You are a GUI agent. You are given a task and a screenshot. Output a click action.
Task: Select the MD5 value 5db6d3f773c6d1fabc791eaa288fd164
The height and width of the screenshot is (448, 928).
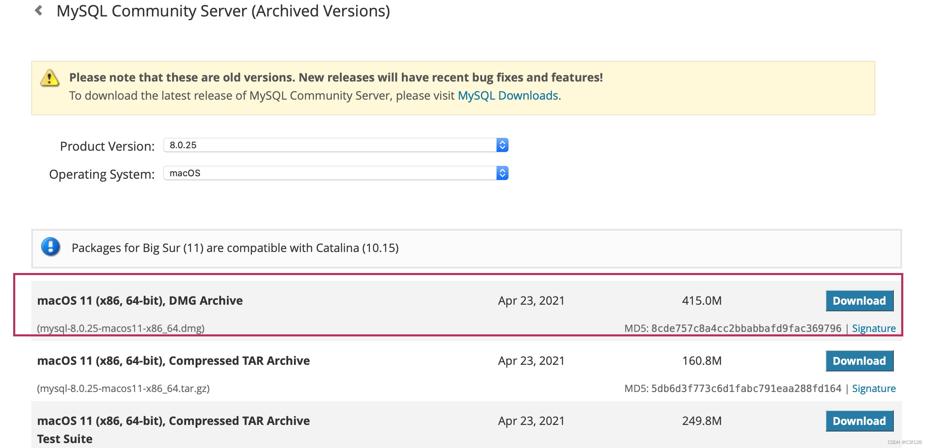746,388
